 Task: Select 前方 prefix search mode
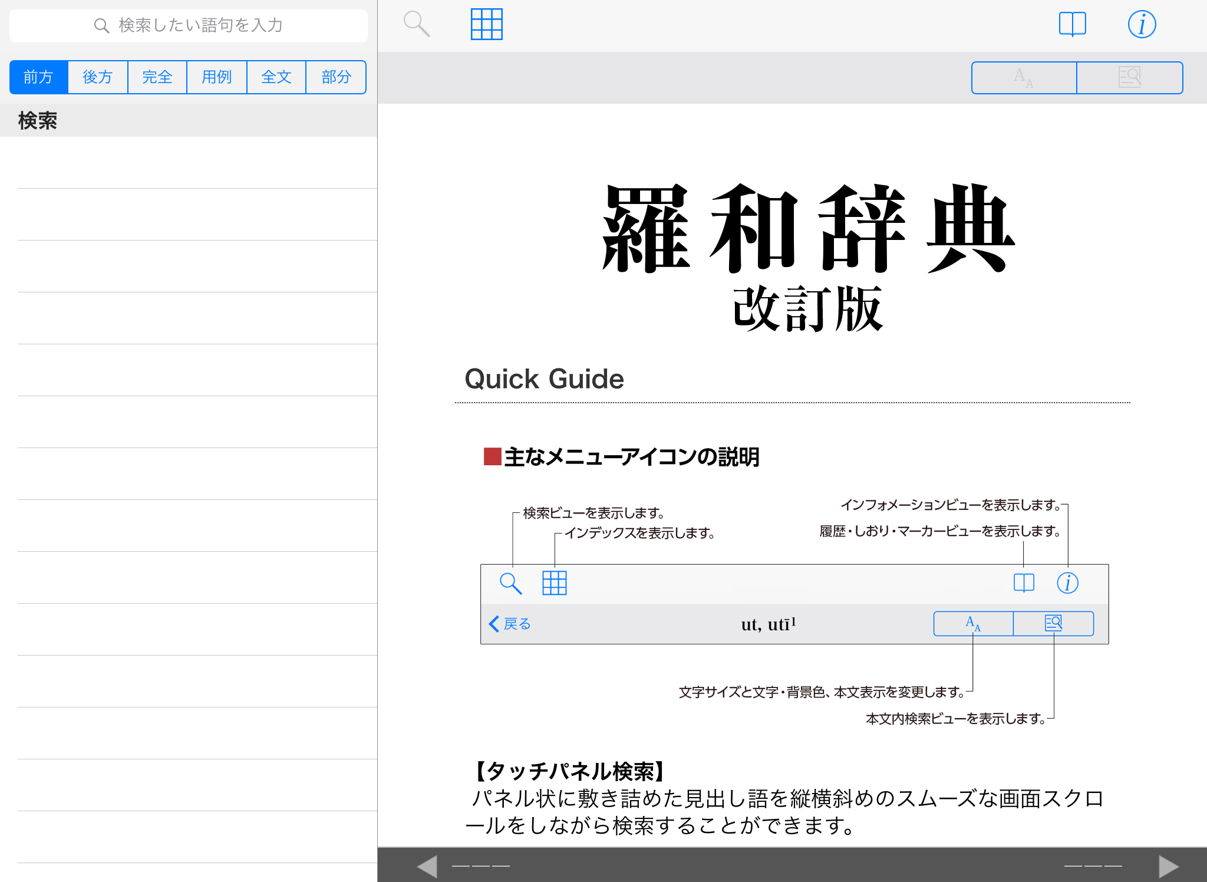click(x=39, y=77)
